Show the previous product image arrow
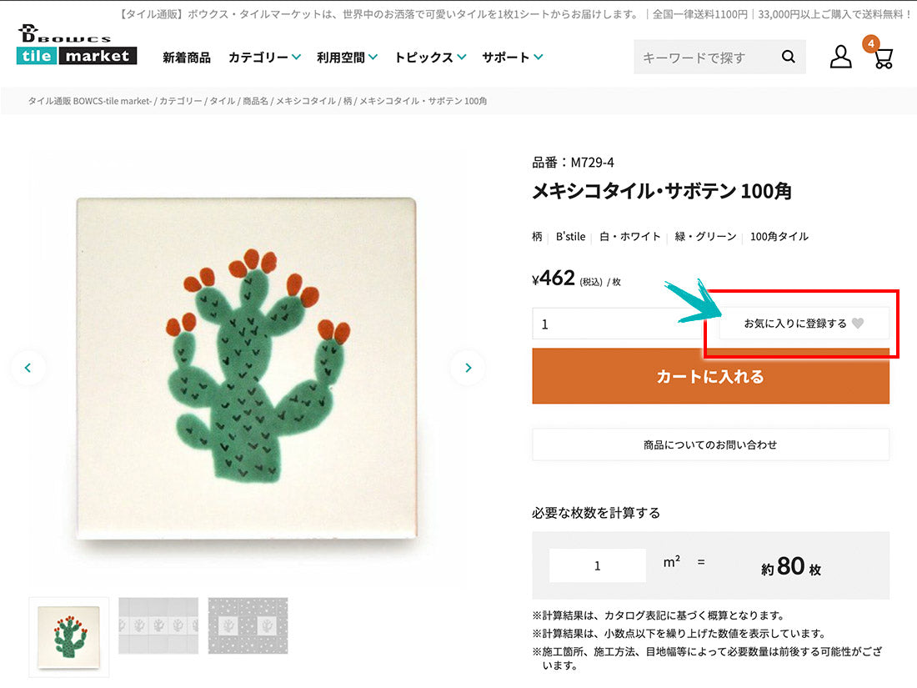Viewport: 917px width, 688px height. click(28, 367)
